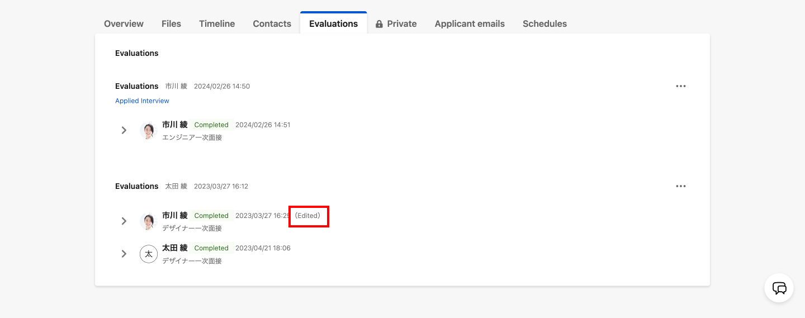This screenshot has height=318, width=805.
Task: Click the lock icon on the Private tab
Action: point(379,24)
